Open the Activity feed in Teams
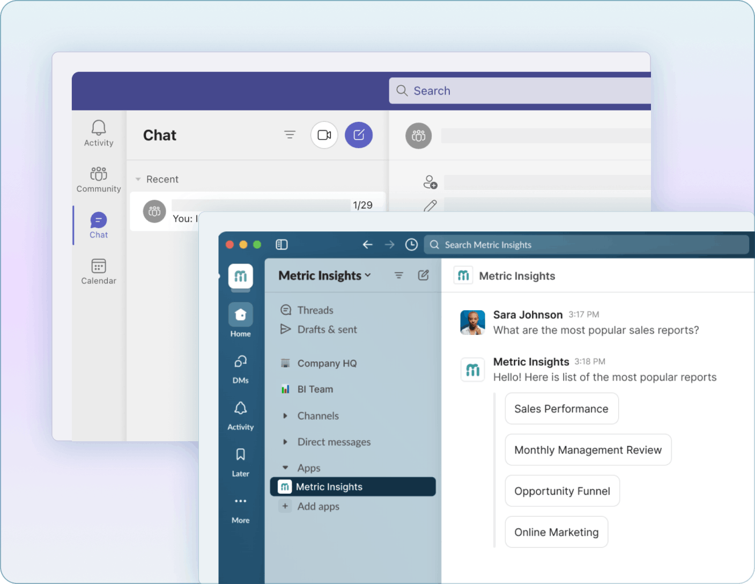This screenshot has height=584, width=755. 98,133
